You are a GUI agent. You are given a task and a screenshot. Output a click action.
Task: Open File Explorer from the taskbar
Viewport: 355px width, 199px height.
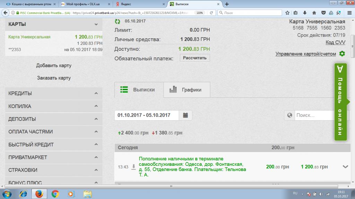87,194
